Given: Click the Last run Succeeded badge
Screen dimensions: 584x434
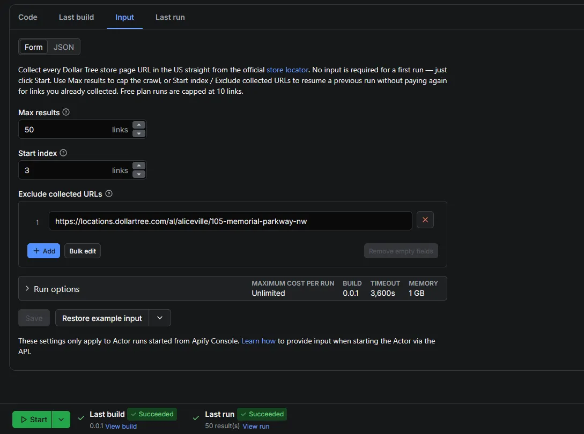Looking at the screenshot, I should pyautogui.click(x=262, y=414).
